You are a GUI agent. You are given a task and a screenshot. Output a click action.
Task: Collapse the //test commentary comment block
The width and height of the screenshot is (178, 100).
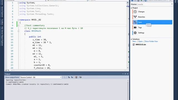(x=19, y=25)
